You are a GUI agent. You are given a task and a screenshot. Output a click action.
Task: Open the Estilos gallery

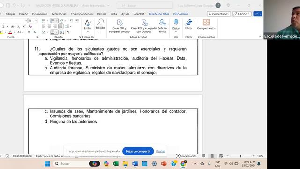point(88,26)
